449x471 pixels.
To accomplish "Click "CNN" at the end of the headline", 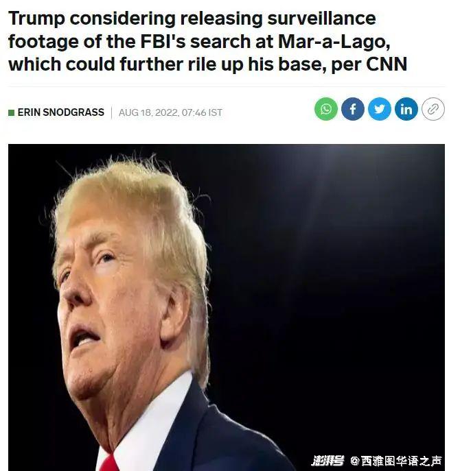I will click(387, 64).
